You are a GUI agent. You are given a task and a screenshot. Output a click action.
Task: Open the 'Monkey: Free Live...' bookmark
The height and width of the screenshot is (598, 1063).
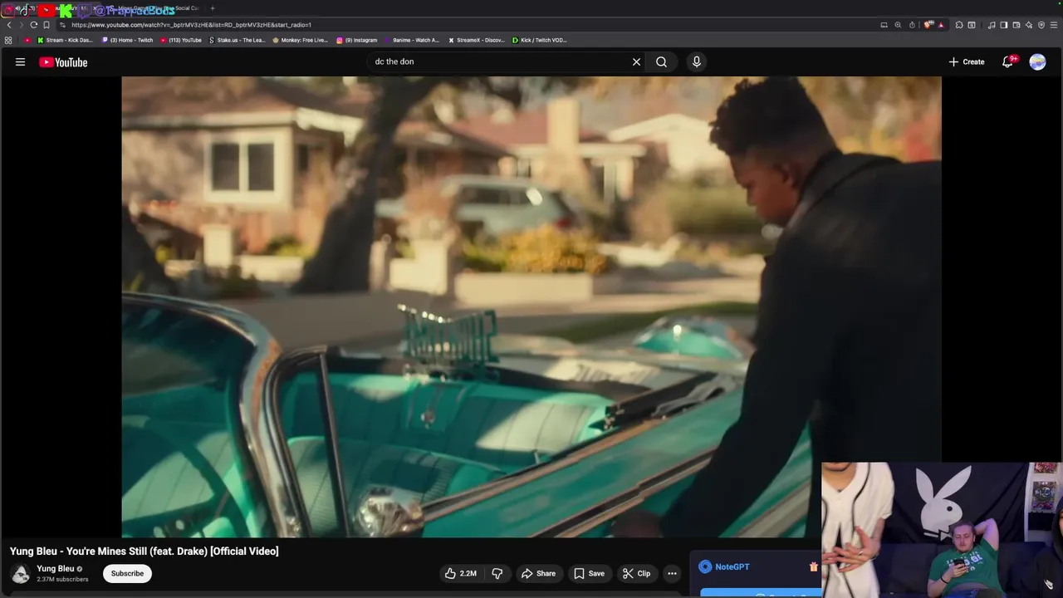(300, 40)
